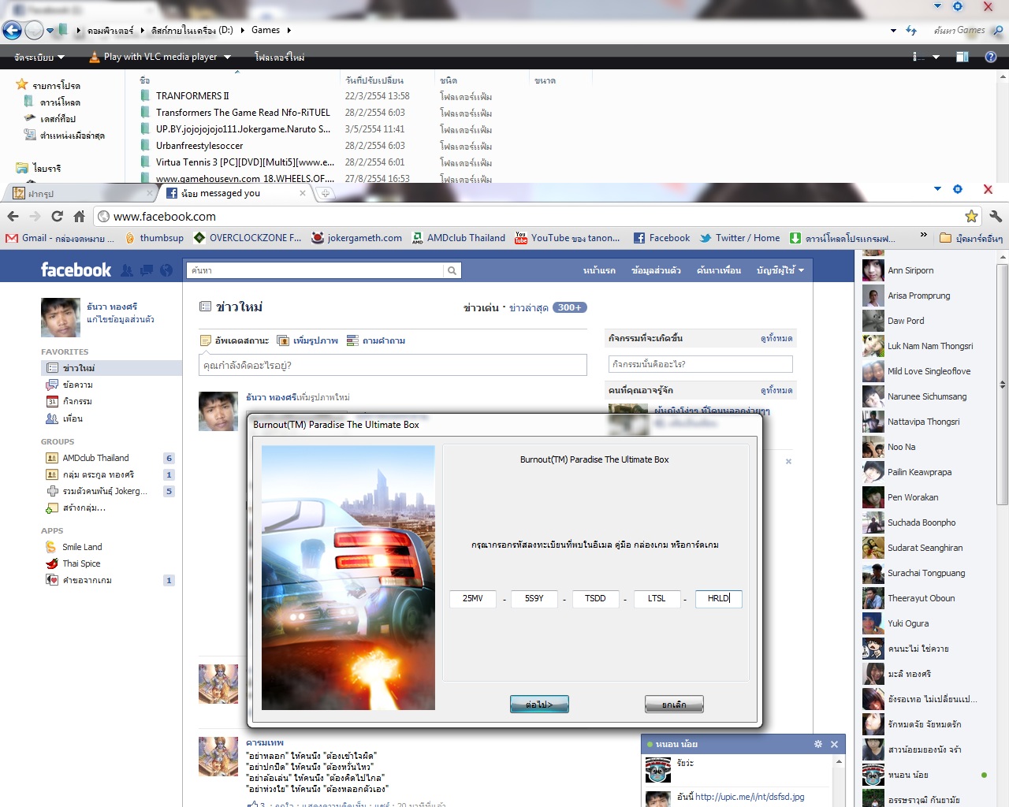
Task: Click the serial key field containing TSDD
Action: [x=595, y=599]
